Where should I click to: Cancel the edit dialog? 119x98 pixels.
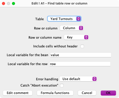(x=87, y=93)
